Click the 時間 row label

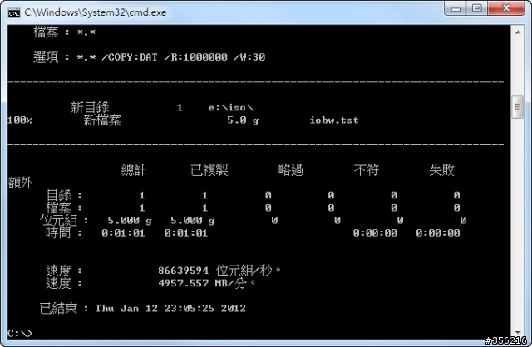(x=58, y=233)
